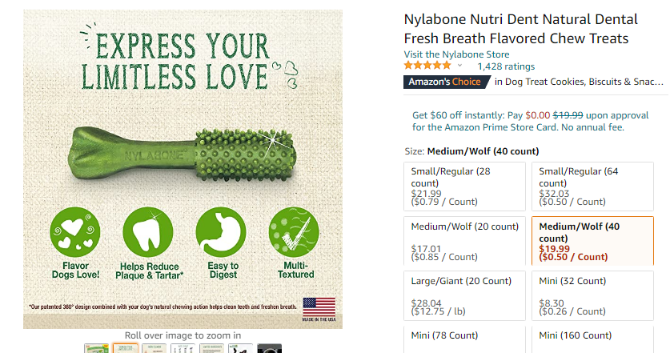Visit the Nylabone Store link
The width and height of the screenshot is (670, 353).
[456, 54]
